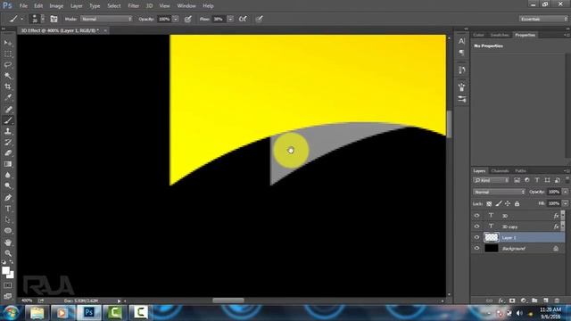Viewport: 571px width, 321px height.
Task: Select the Path Selection tool
Action: coord(8,219)
